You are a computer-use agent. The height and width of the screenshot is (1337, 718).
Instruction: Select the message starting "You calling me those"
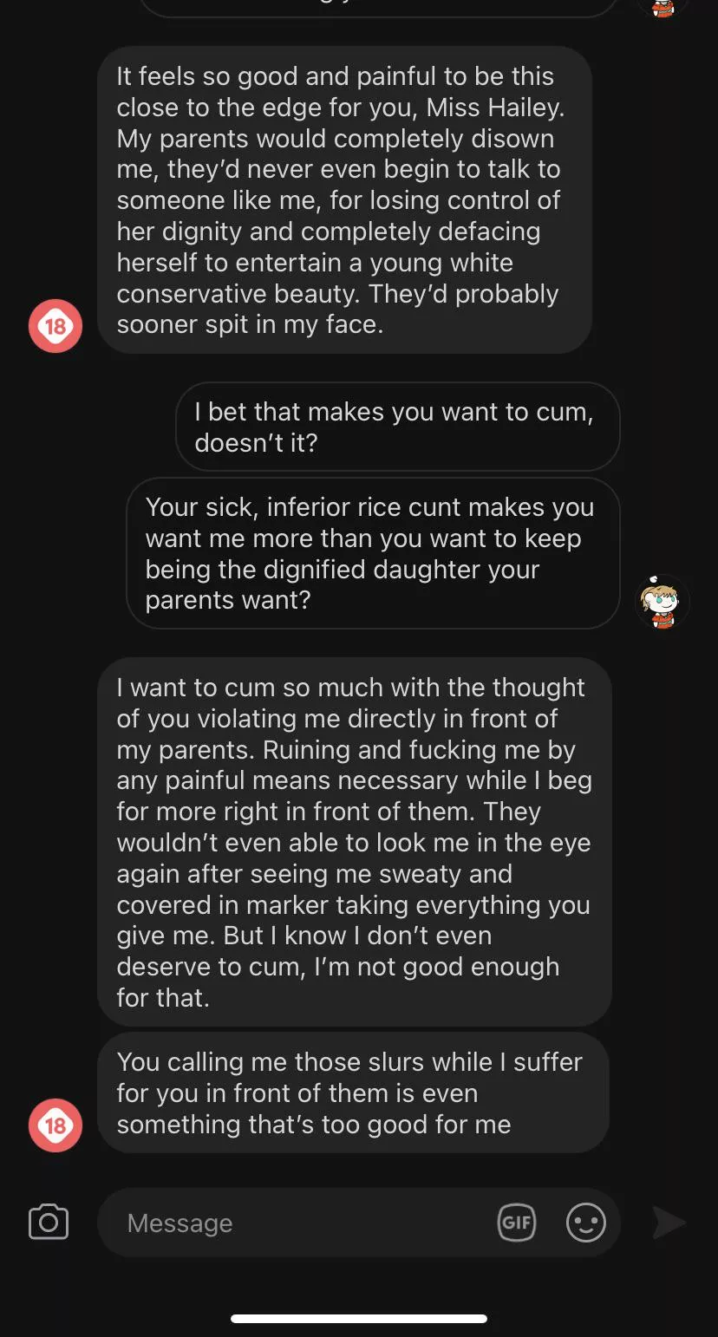(x=352, y=1092)
